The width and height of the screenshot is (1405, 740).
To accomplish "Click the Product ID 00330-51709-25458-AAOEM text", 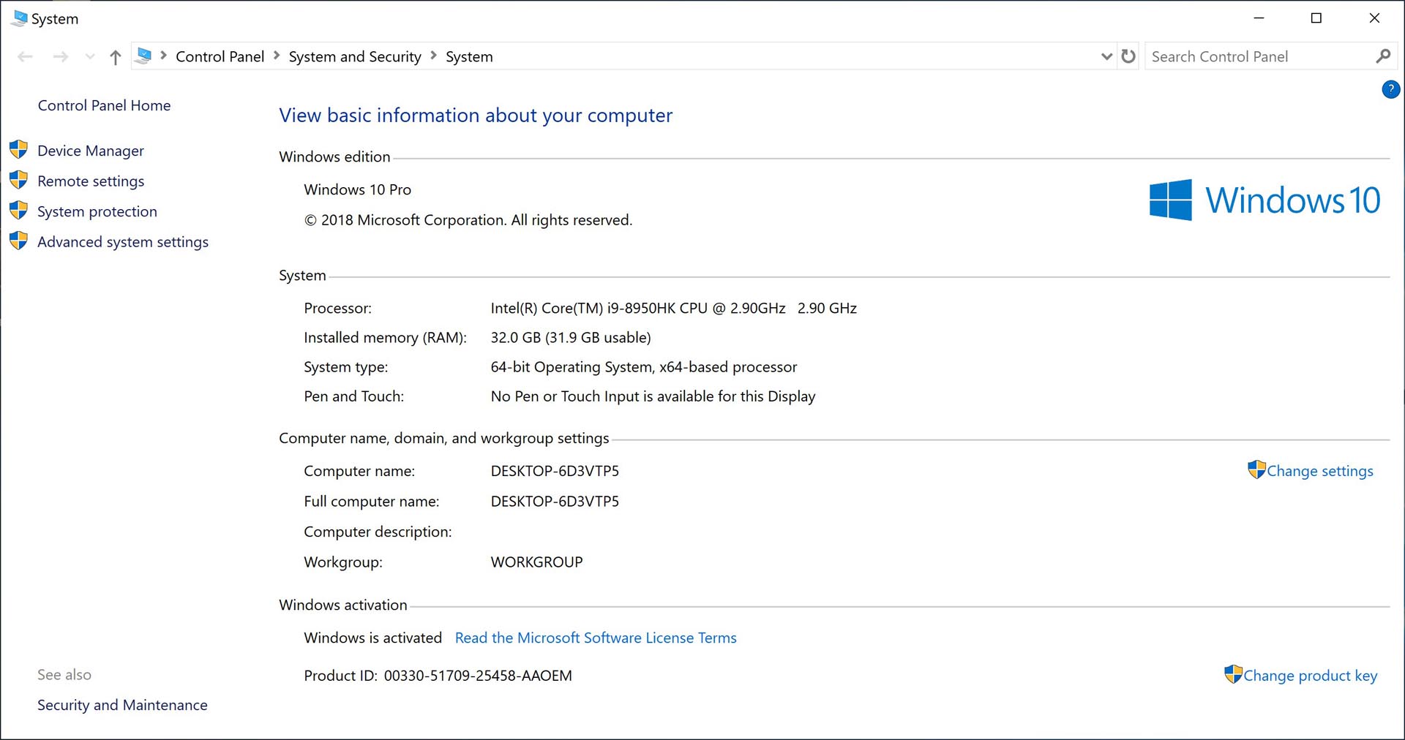I will click(x=438, y=676).
